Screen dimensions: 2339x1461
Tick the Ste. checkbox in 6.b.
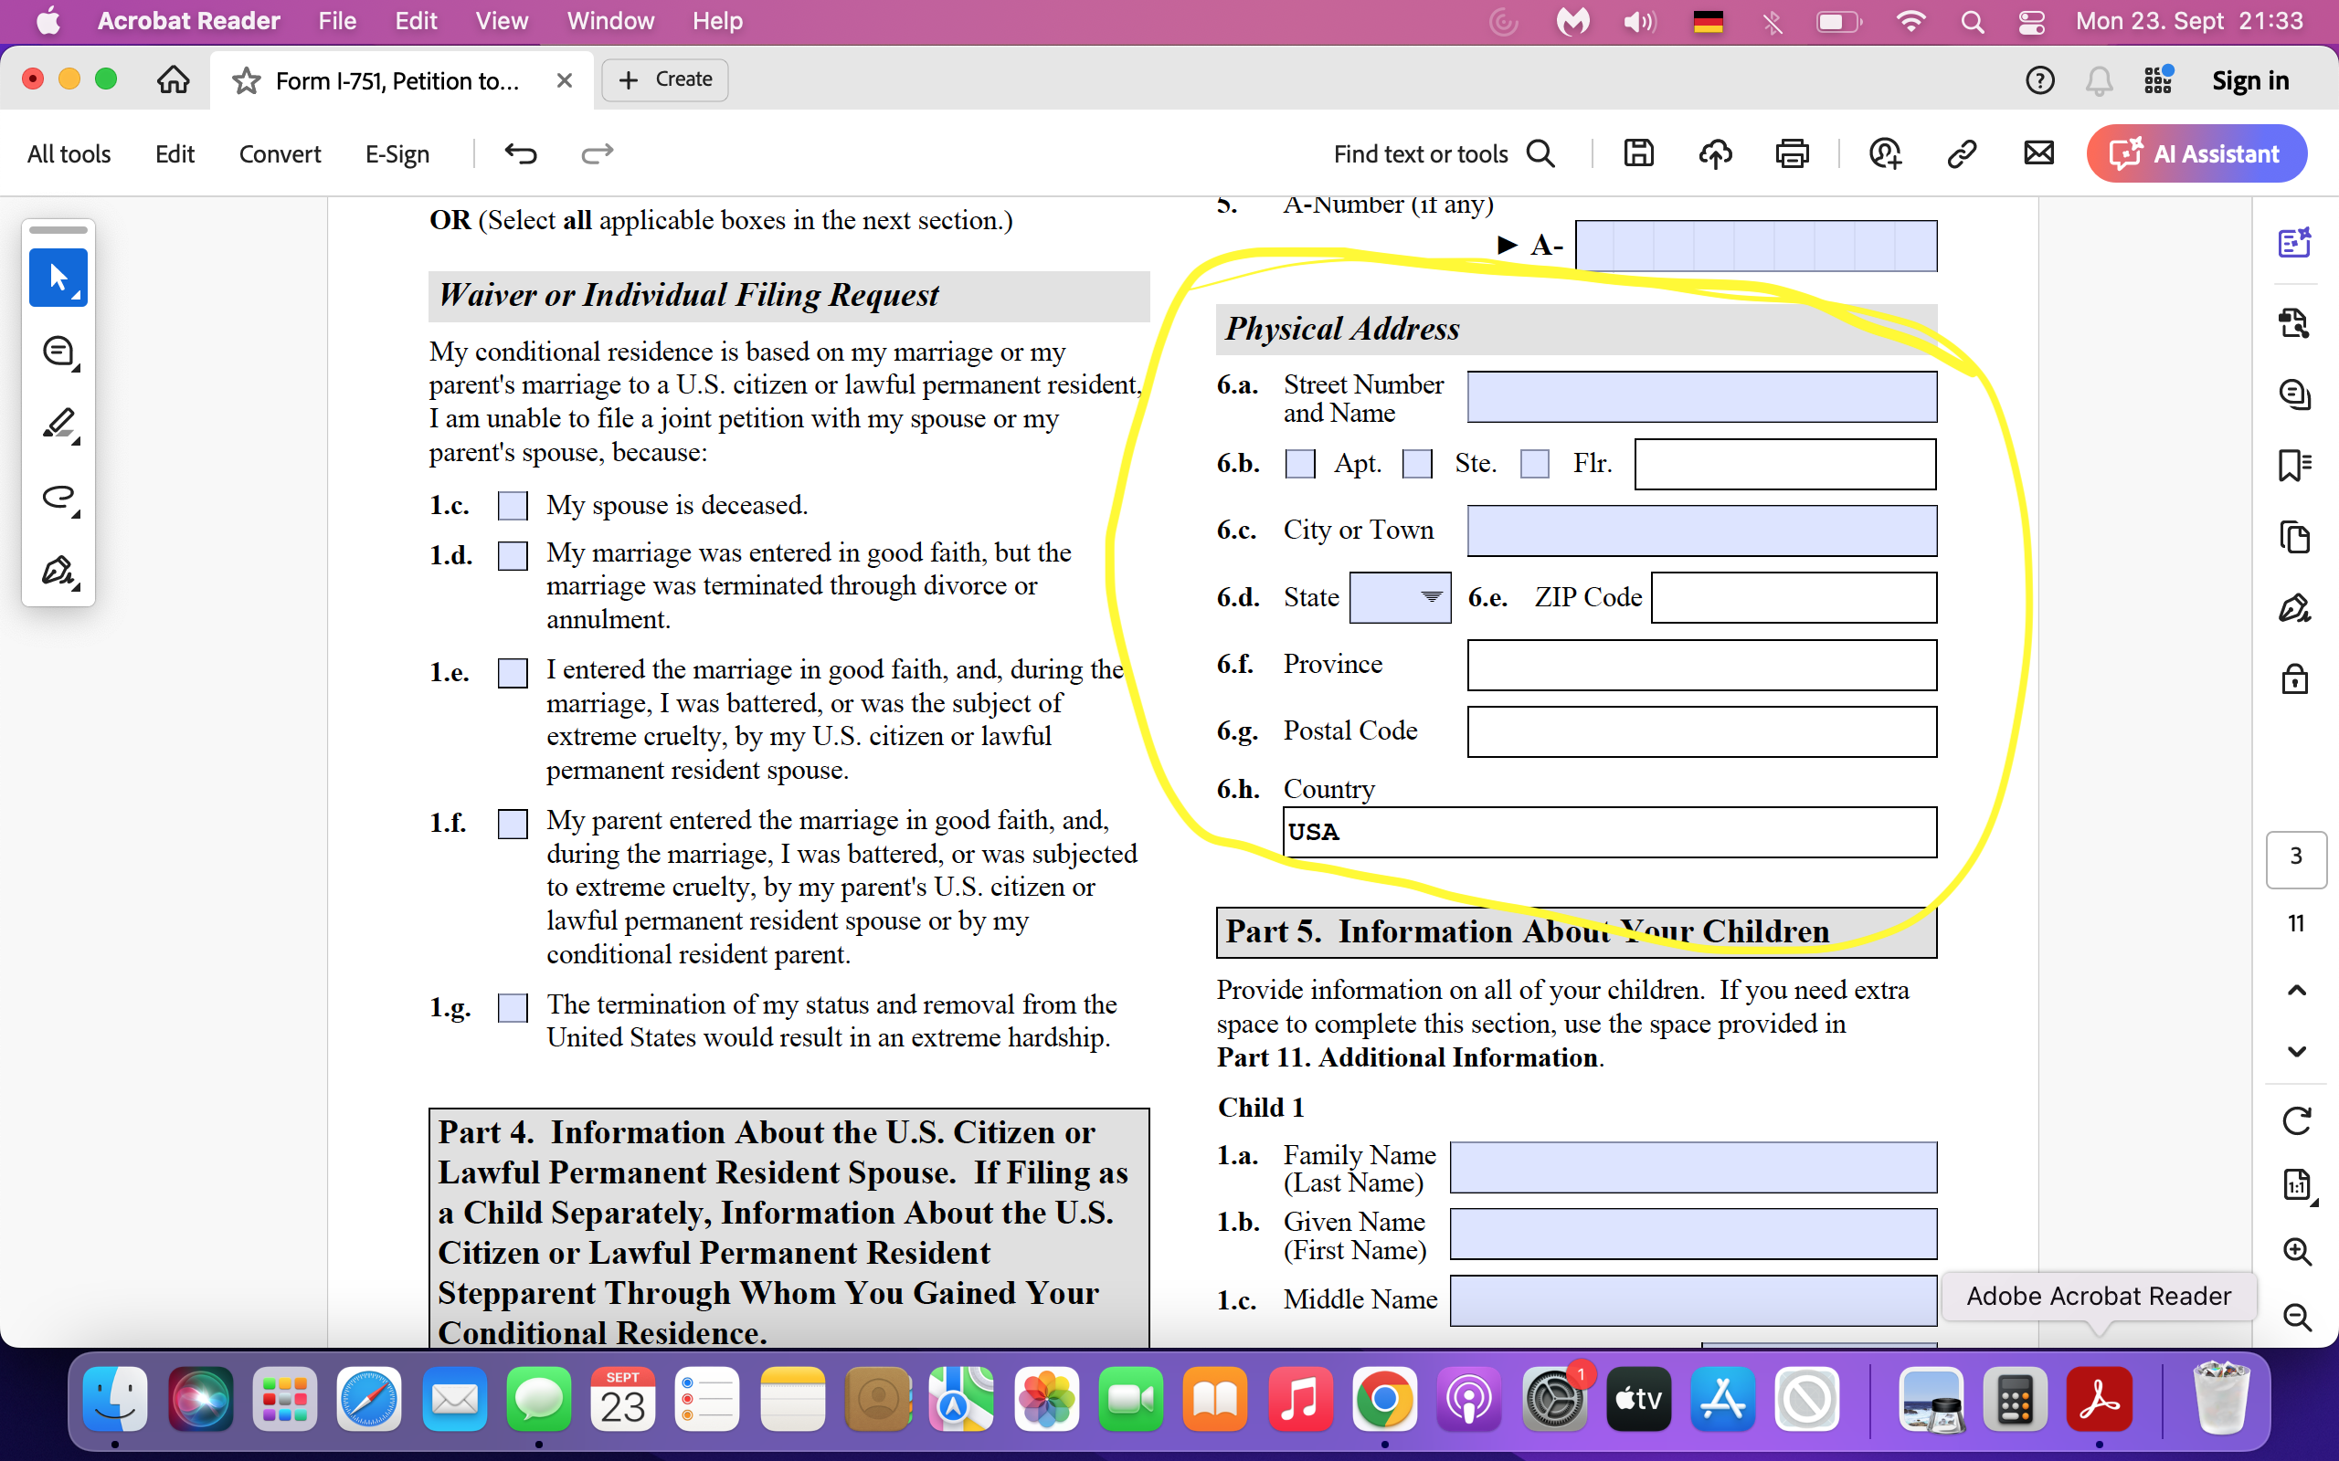tap(1417, 464)
